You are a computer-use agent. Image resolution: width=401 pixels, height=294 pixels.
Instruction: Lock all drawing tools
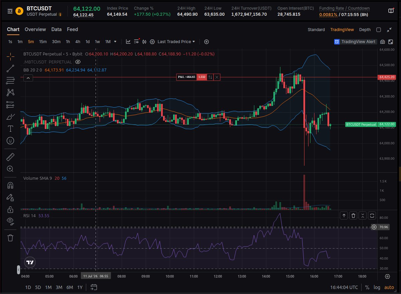[10, 209]
